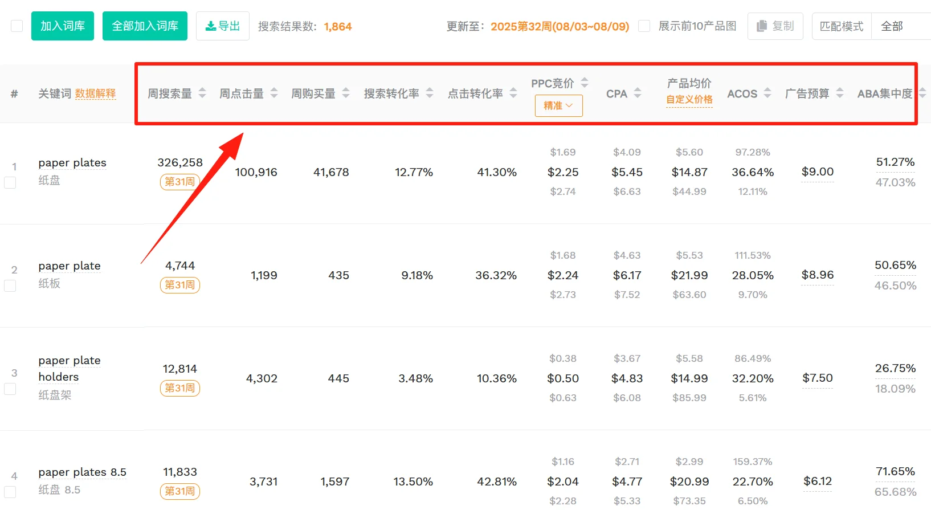This screenshot has width=931, height=510.
Task: Sort by 周搜索量 sort arrows
Action: (x=202, y=93)
